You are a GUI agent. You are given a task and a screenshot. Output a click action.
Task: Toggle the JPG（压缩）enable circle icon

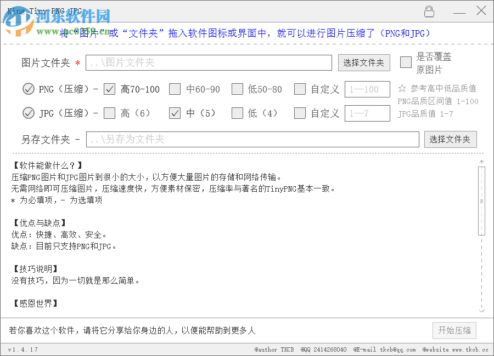coord(28,113)
